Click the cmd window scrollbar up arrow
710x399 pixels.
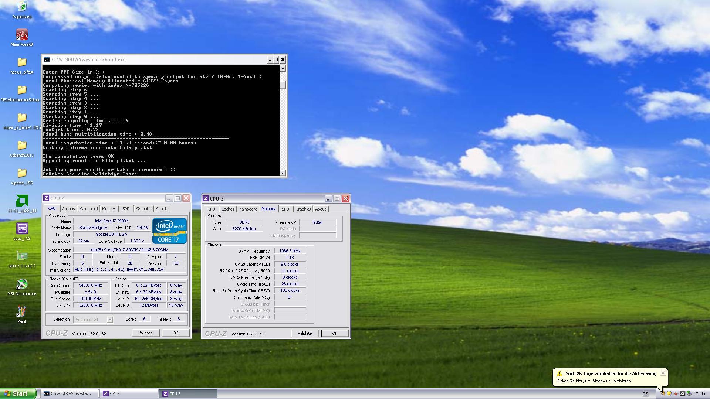tap(283, 68)
